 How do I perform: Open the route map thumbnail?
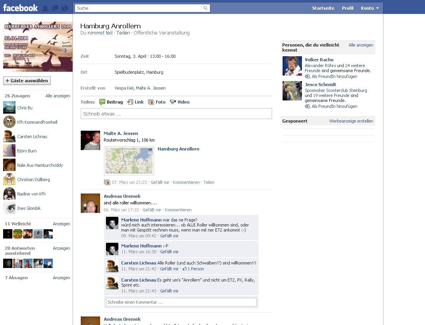[x=129, y=161]
